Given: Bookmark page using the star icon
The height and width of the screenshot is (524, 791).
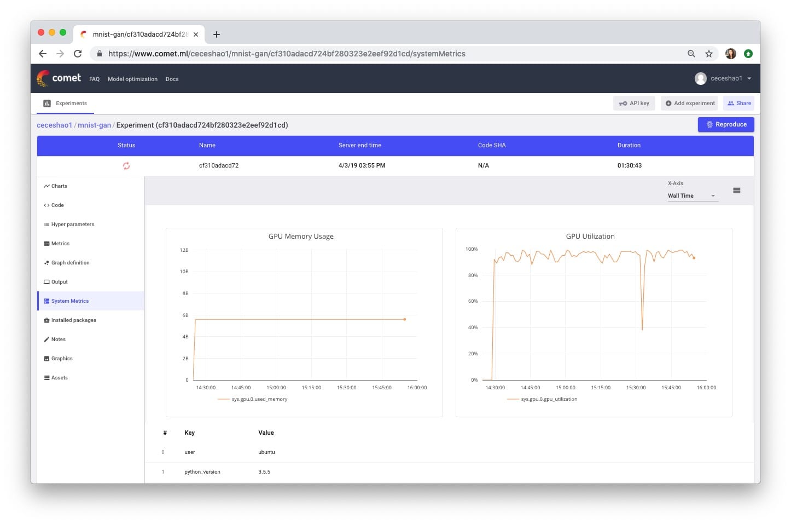Looking at the screenshot, I should (709, 54).
